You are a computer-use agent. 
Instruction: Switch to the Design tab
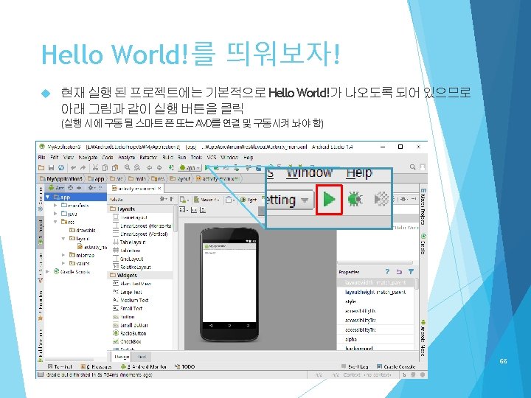(x=122, y=357)
